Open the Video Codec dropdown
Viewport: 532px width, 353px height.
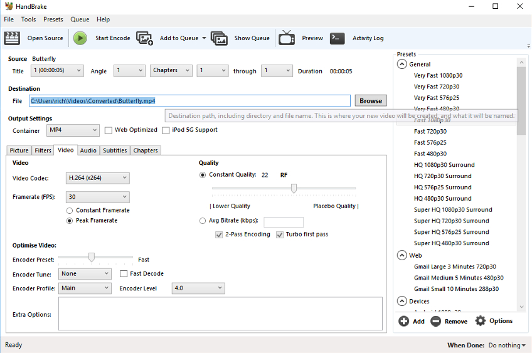coord(97,178)
